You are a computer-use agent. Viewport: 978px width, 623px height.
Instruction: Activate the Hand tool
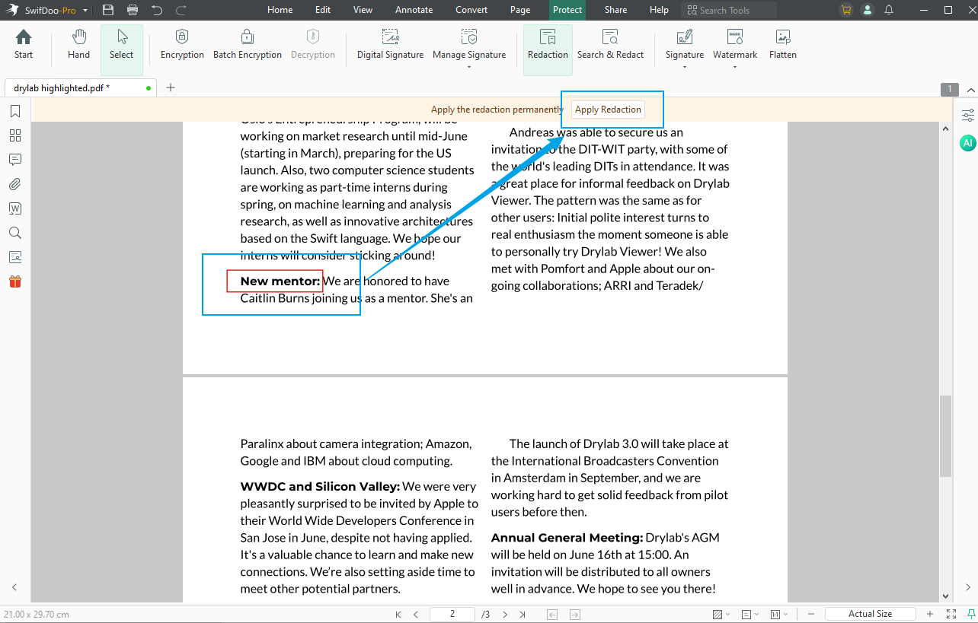(78, 44)
